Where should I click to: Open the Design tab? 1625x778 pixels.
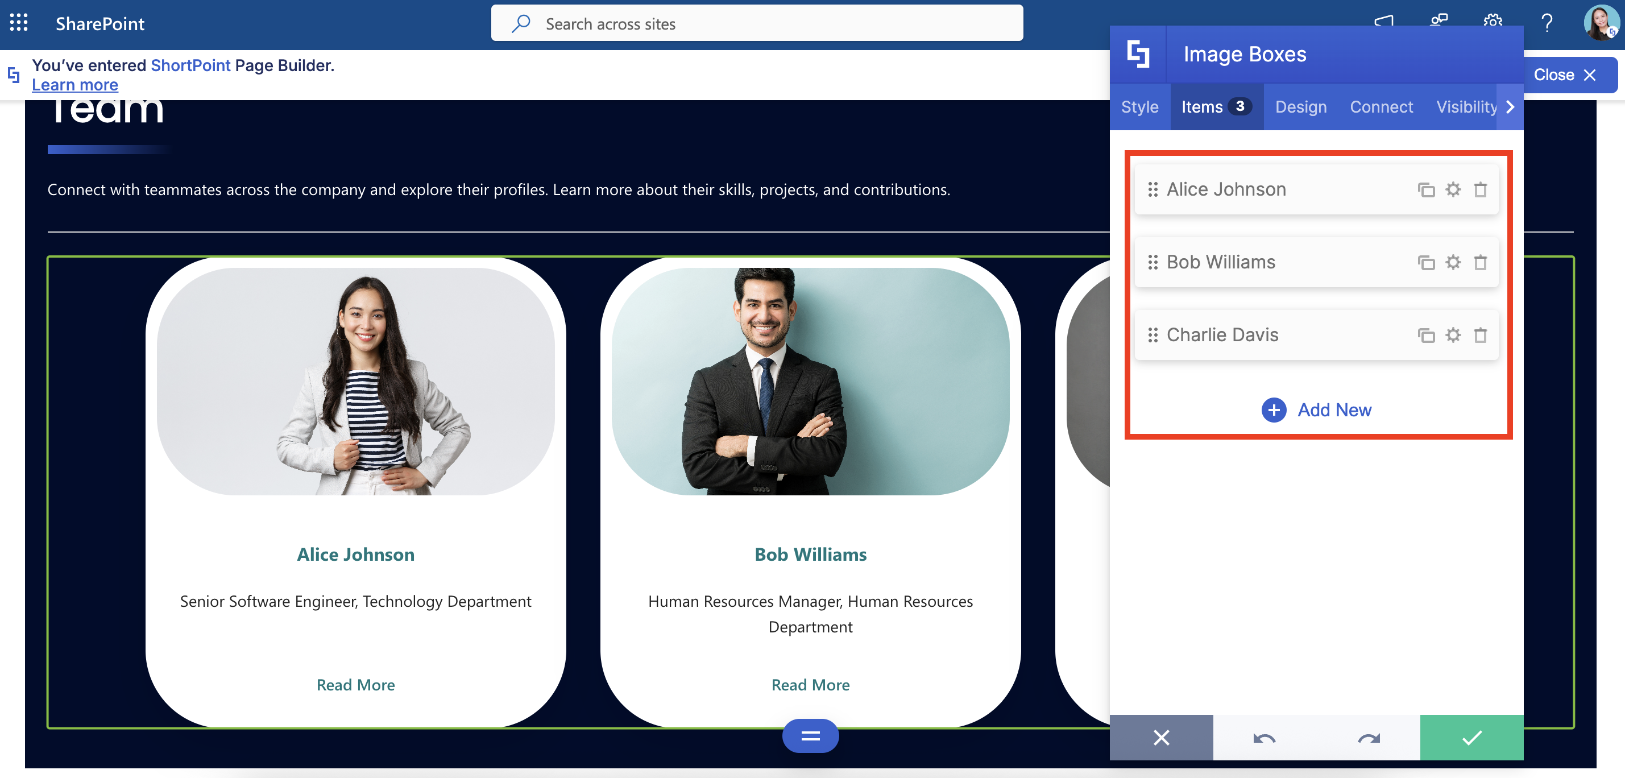pos(1300,107)
